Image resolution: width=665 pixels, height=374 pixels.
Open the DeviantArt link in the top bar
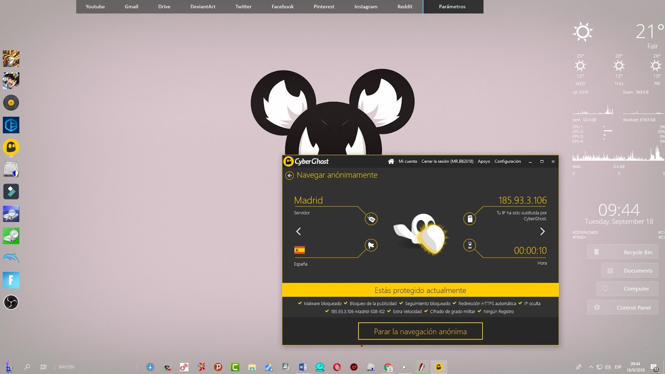pos(203,7)
